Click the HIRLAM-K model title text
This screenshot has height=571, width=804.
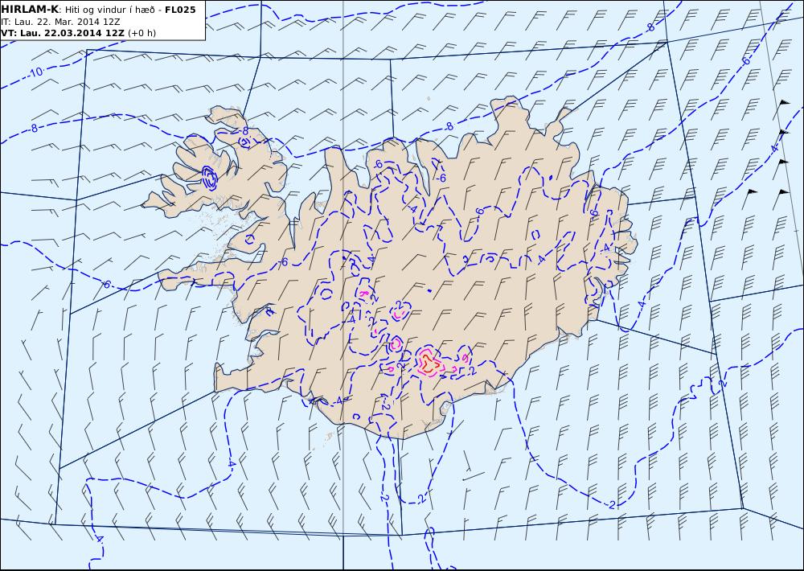[x=31, y=9]
